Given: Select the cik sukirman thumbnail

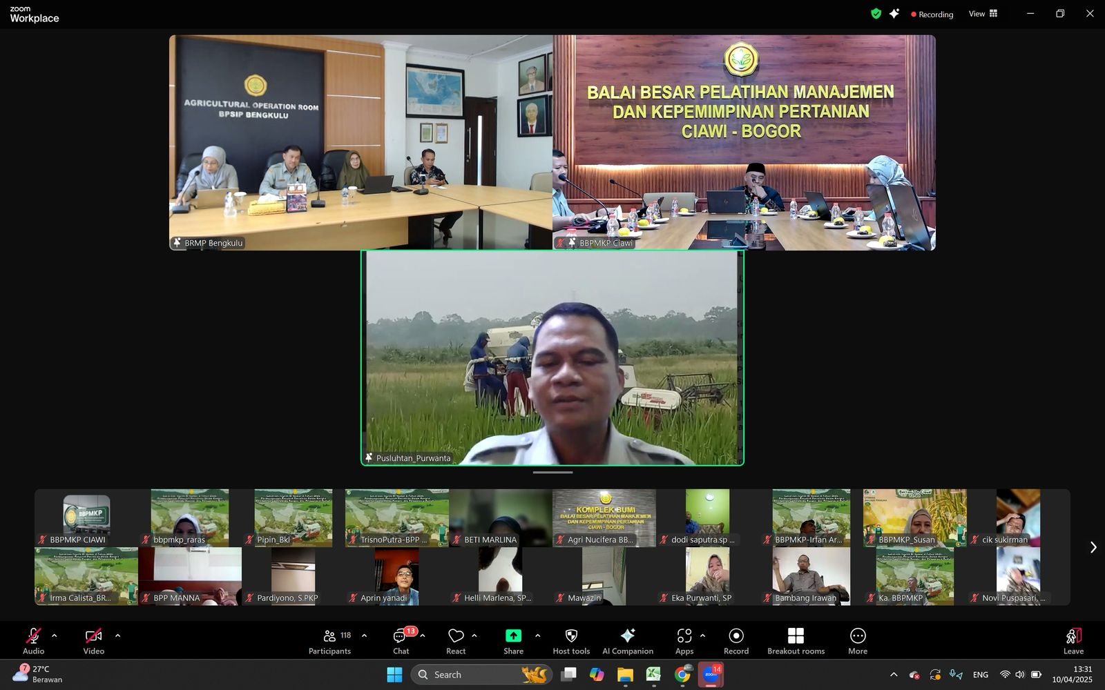Looking at the screenshot, I should coord(1019,518).
